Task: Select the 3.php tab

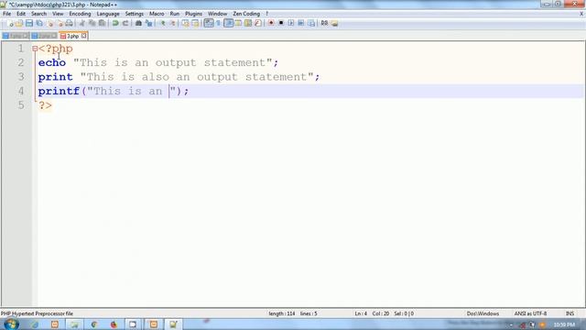Action: [72, 36]
